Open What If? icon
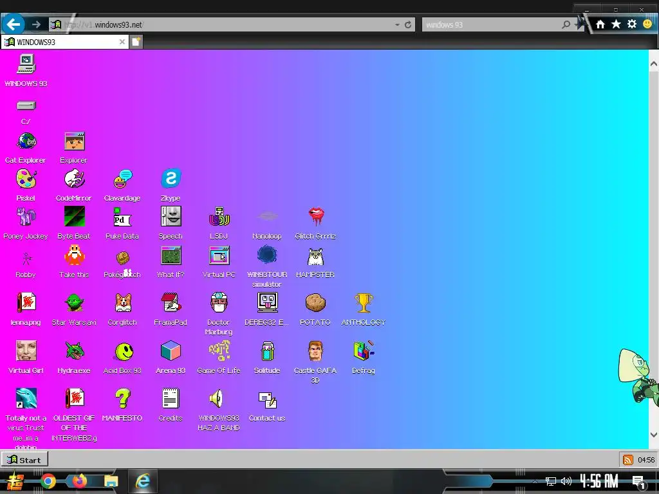The image size is (659, 494). [x=171, y=255]
